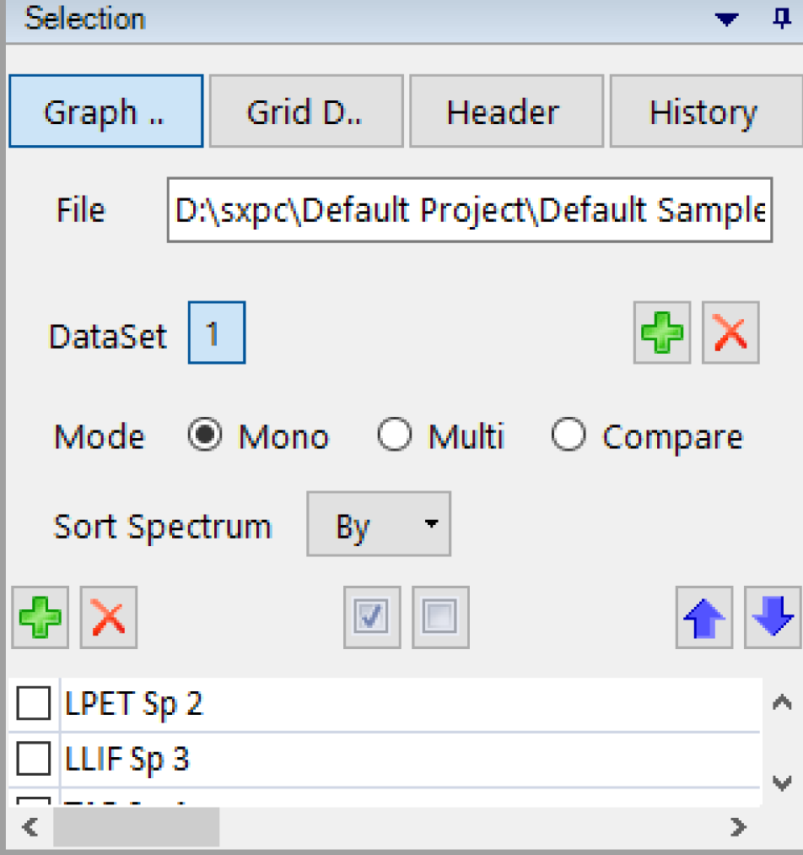Pin the Selection panel
The height and width of the screenshot is (855, 803).
(782, 19)
